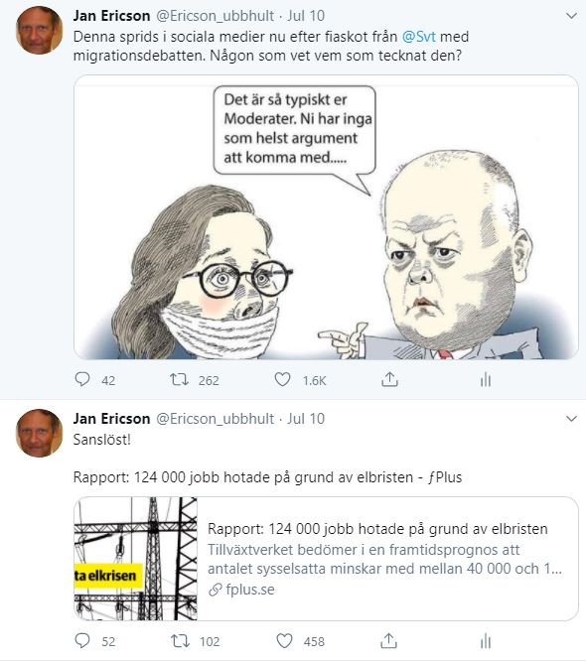Expand the first tweet's options chevron
Viewport: 586px width, 662px height.
pyautogui.click(x=571, y=16)
